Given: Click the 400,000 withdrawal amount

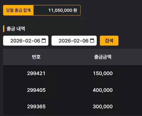Looking at the screenshot, I should pos(103,90).
